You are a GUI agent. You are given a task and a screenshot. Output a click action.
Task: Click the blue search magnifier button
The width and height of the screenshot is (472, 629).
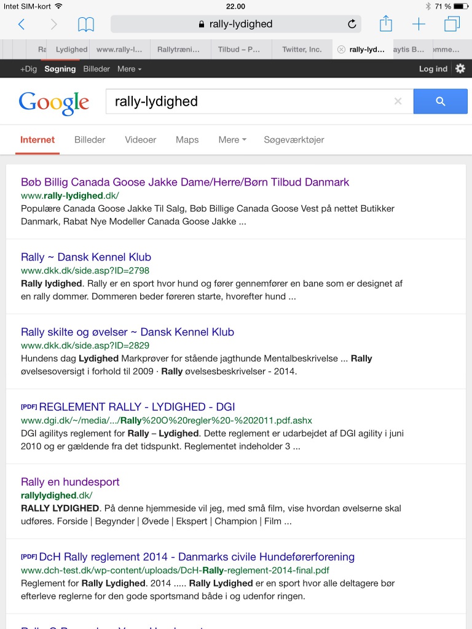coord(440,101)
